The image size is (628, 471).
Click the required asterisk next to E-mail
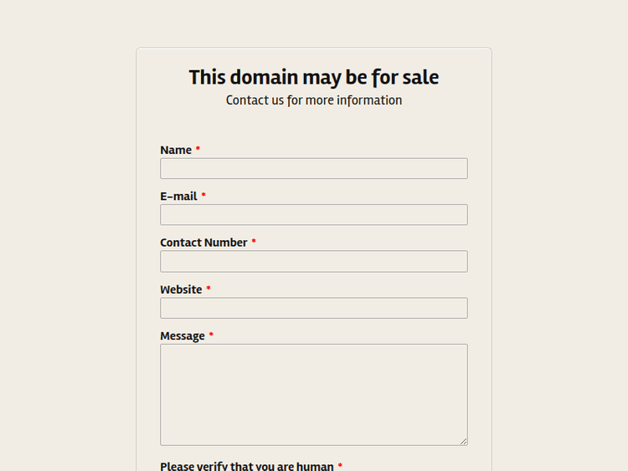tap(203, 196)
